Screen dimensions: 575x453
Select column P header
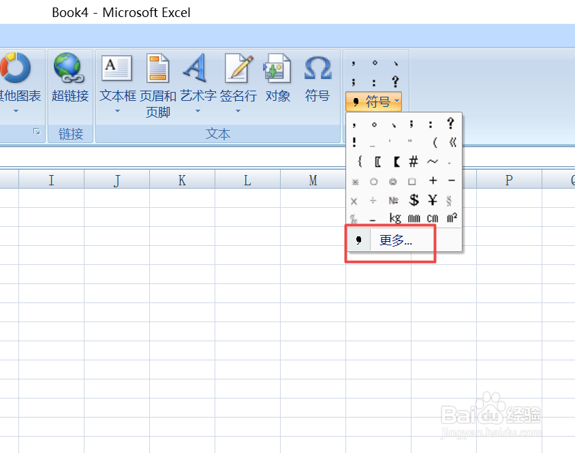coord(509,180)
